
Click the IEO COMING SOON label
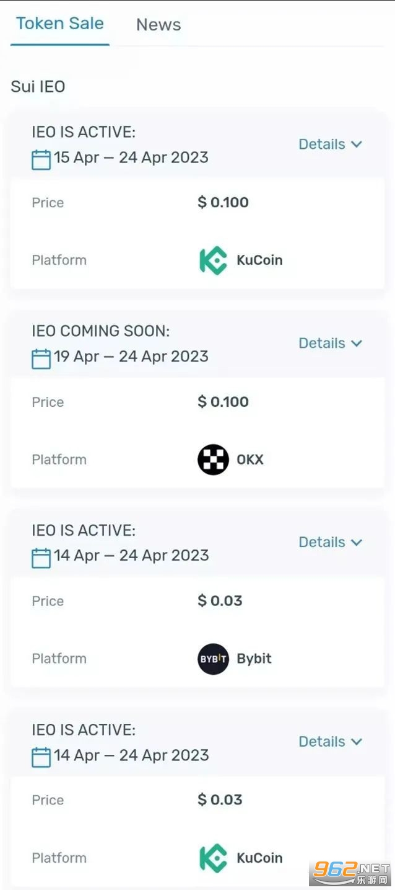(x=100, y=331)
